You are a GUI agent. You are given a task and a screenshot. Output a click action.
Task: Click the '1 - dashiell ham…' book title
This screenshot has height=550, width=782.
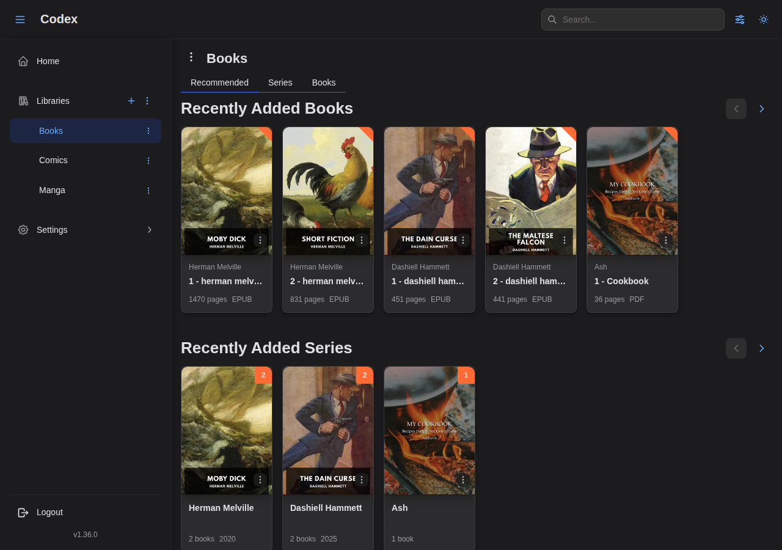[x=429, y=281]
